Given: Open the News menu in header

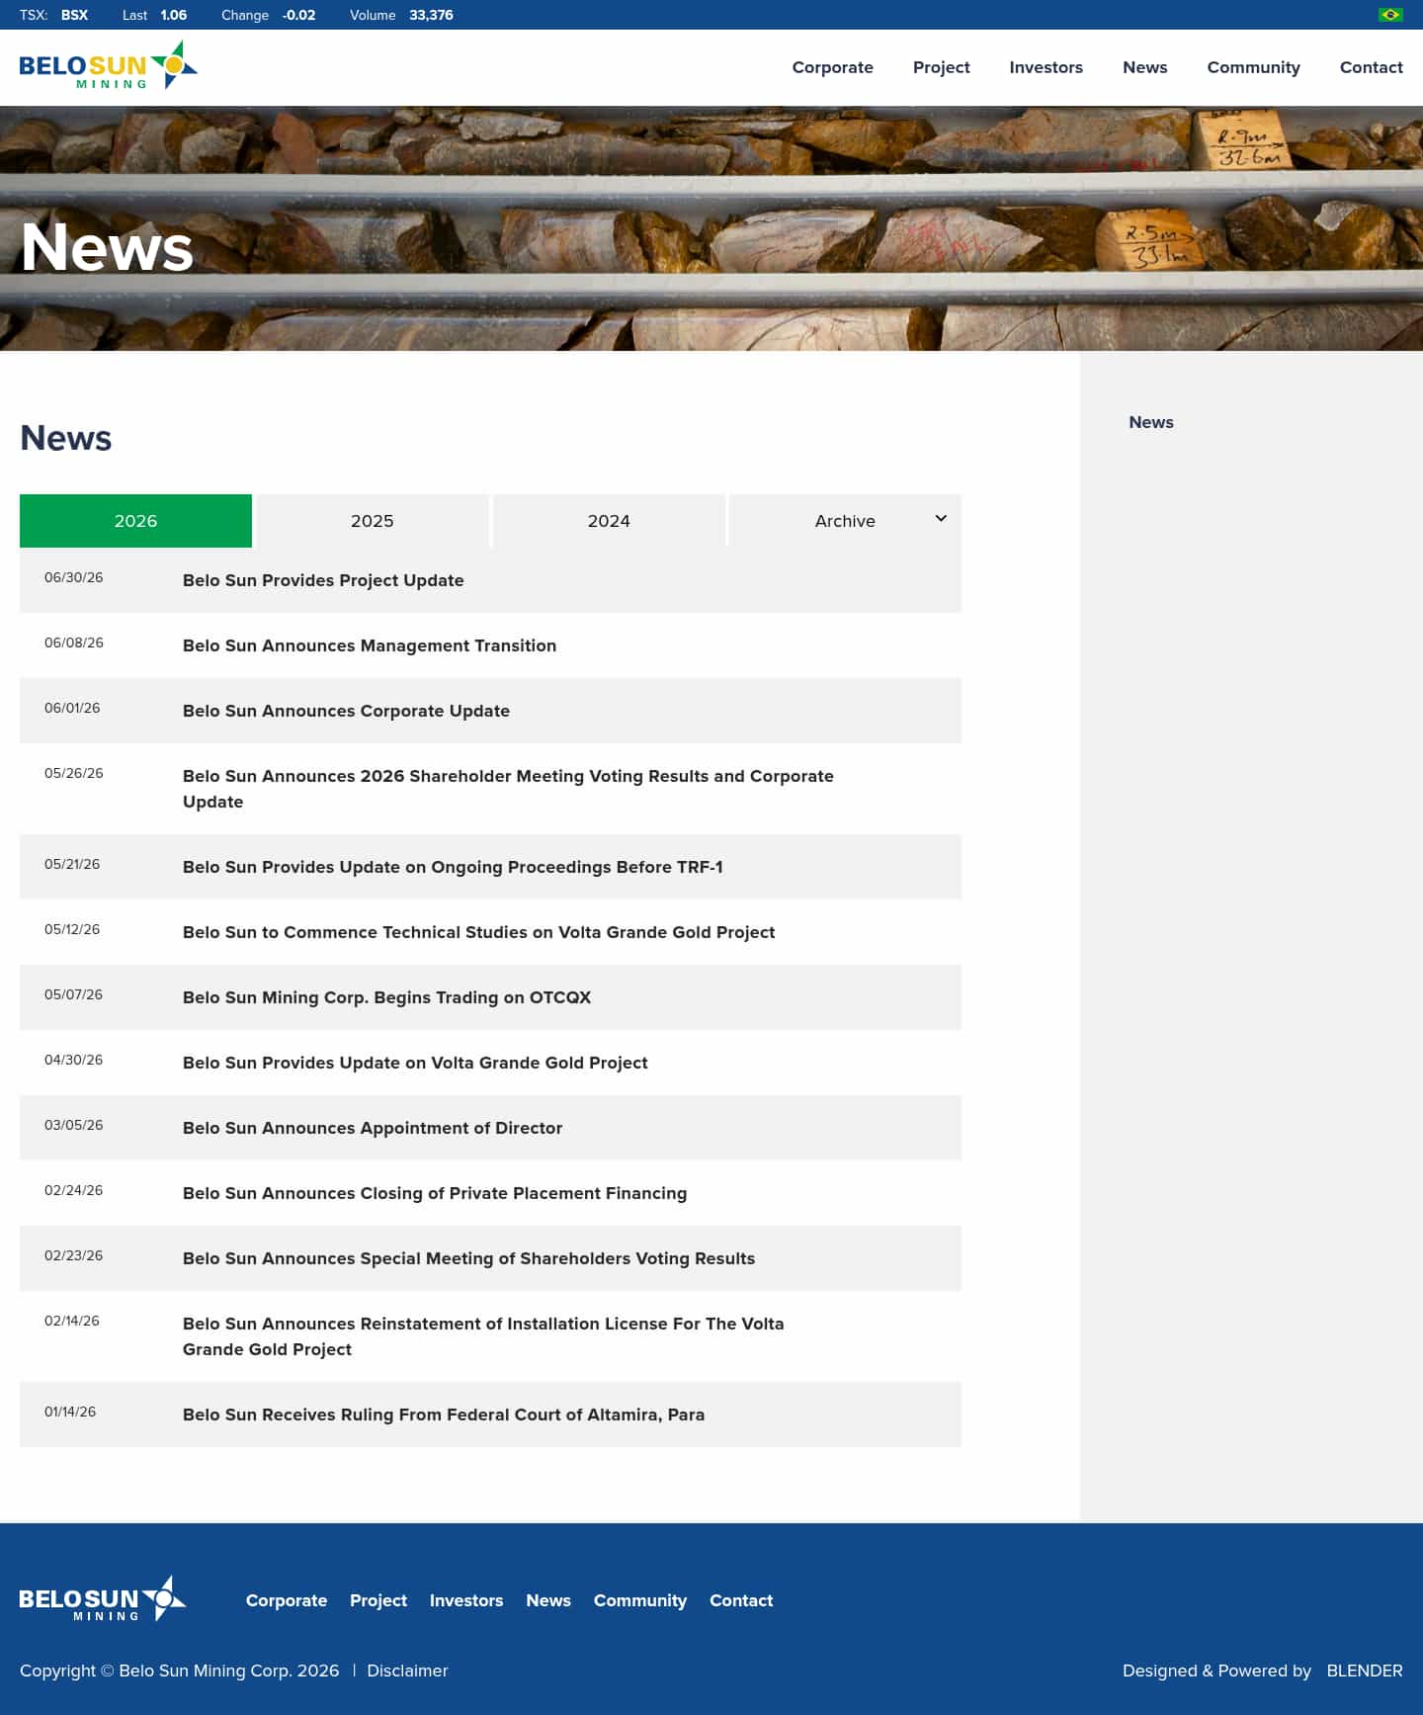Looking at the screenshot, I should click(1145, 67).
